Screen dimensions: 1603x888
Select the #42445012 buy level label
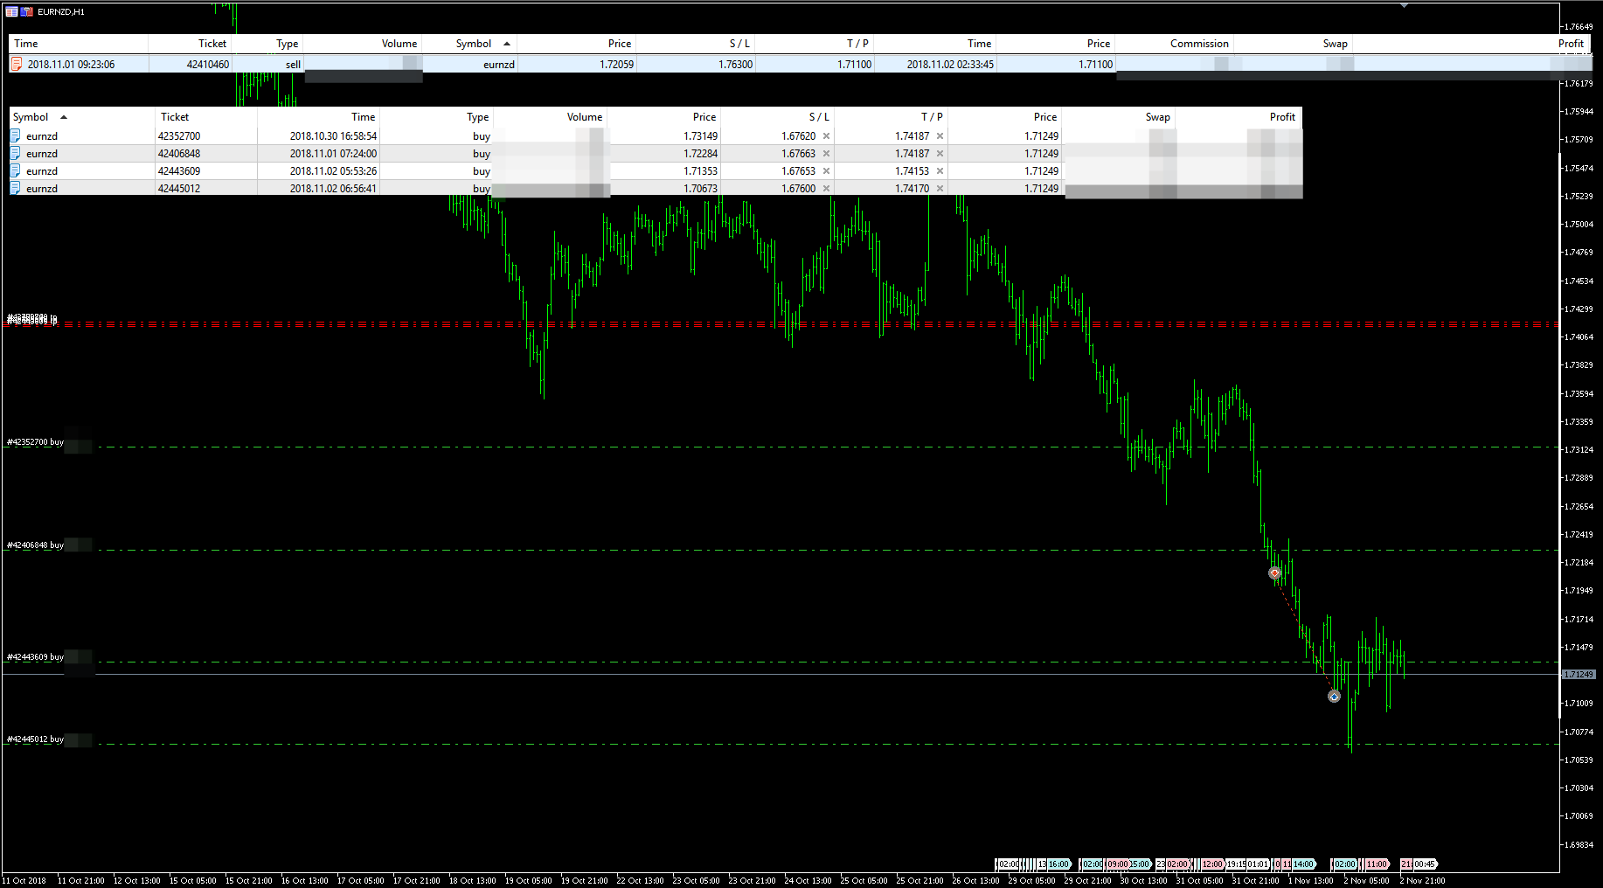coord(35,739)
